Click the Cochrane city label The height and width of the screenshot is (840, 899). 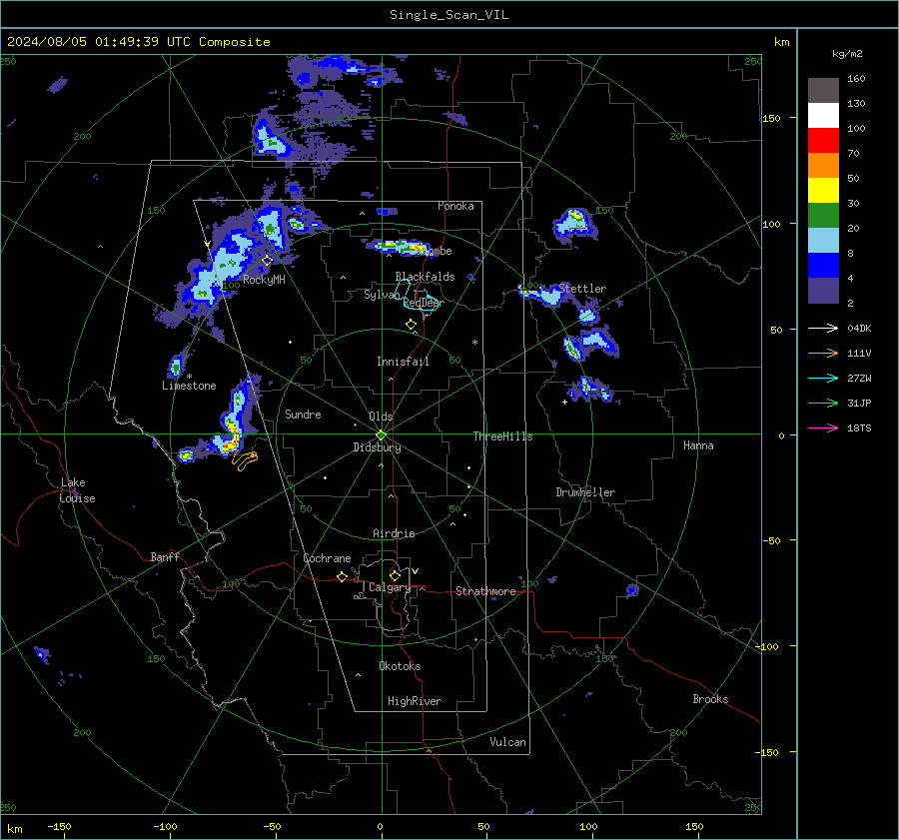pos(327,558)
